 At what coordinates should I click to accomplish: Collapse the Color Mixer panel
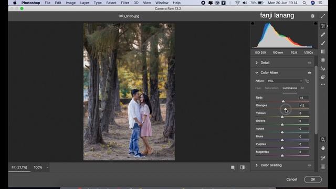click(257, 73)
